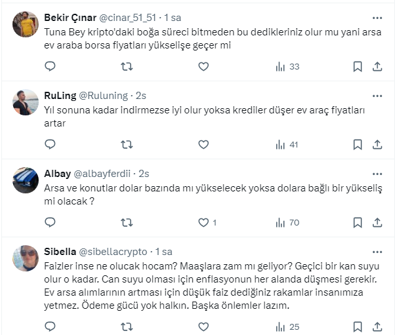
Task: Share Sibella's tweet
Action: (377, 326)
